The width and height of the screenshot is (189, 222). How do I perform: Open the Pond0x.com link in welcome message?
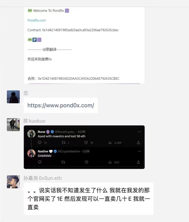pos(37,20)
